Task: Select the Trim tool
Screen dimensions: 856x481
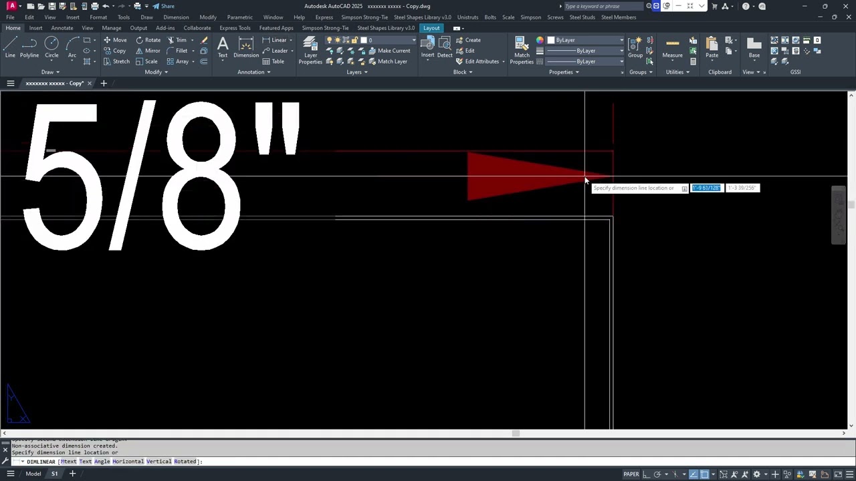Action: (177, 40)
